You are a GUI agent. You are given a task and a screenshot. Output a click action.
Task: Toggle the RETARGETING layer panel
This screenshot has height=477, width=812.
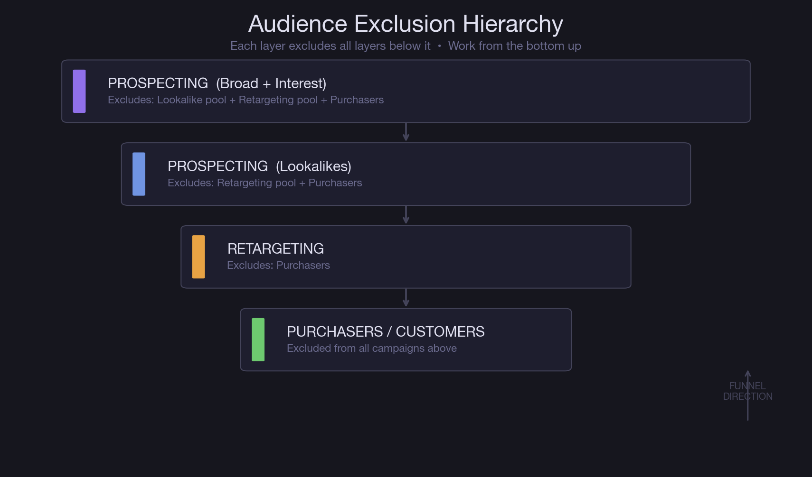406,257
